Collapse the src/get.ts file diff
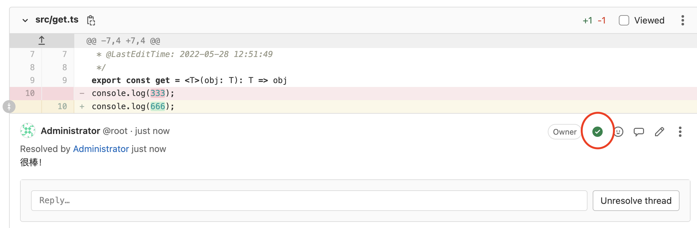The width and height of the screenshot is (697, 228). 25,20
